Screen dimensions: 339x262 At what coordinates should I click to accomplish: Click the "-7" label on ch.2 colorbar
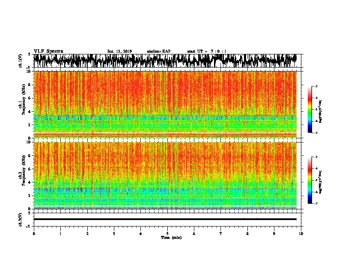click(315, 204)
